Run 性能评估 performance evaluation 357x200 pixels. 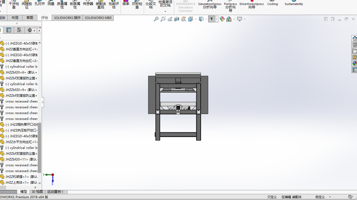coord(114,4)
